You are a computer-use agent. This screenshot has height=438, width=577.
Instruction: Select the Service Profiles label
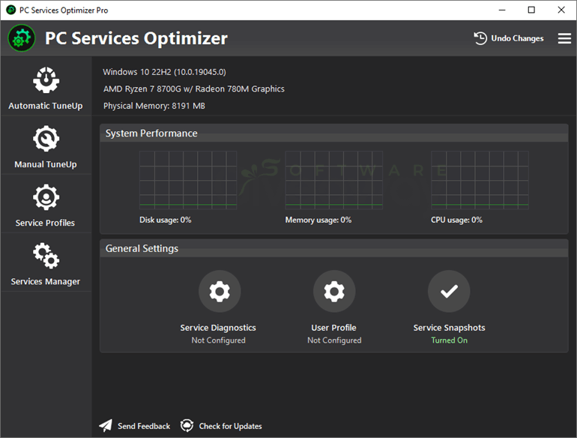pyautogui.click(x=45, y=223)
